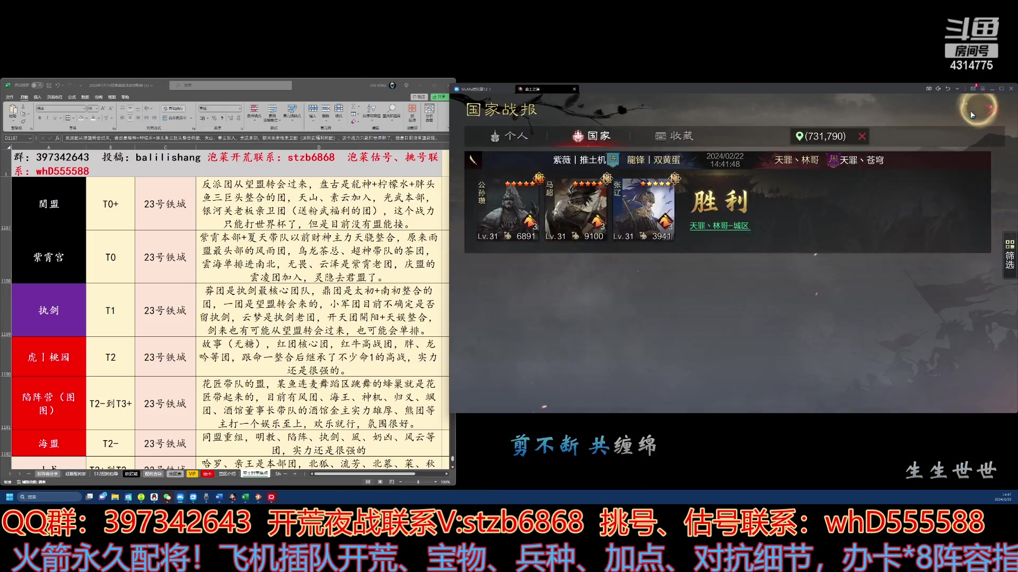
Task: Click the insert function fx icon
Action: pos(56,138)
